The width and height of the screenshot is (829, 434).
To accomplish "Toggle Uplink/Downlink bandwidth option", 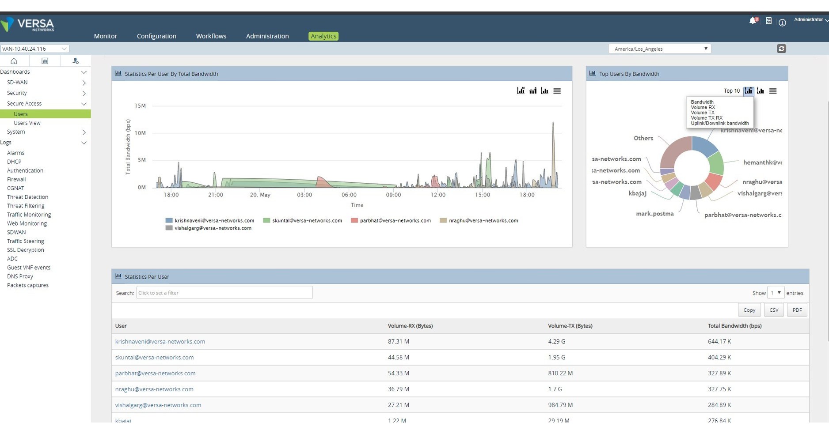I will coord(719,123).
